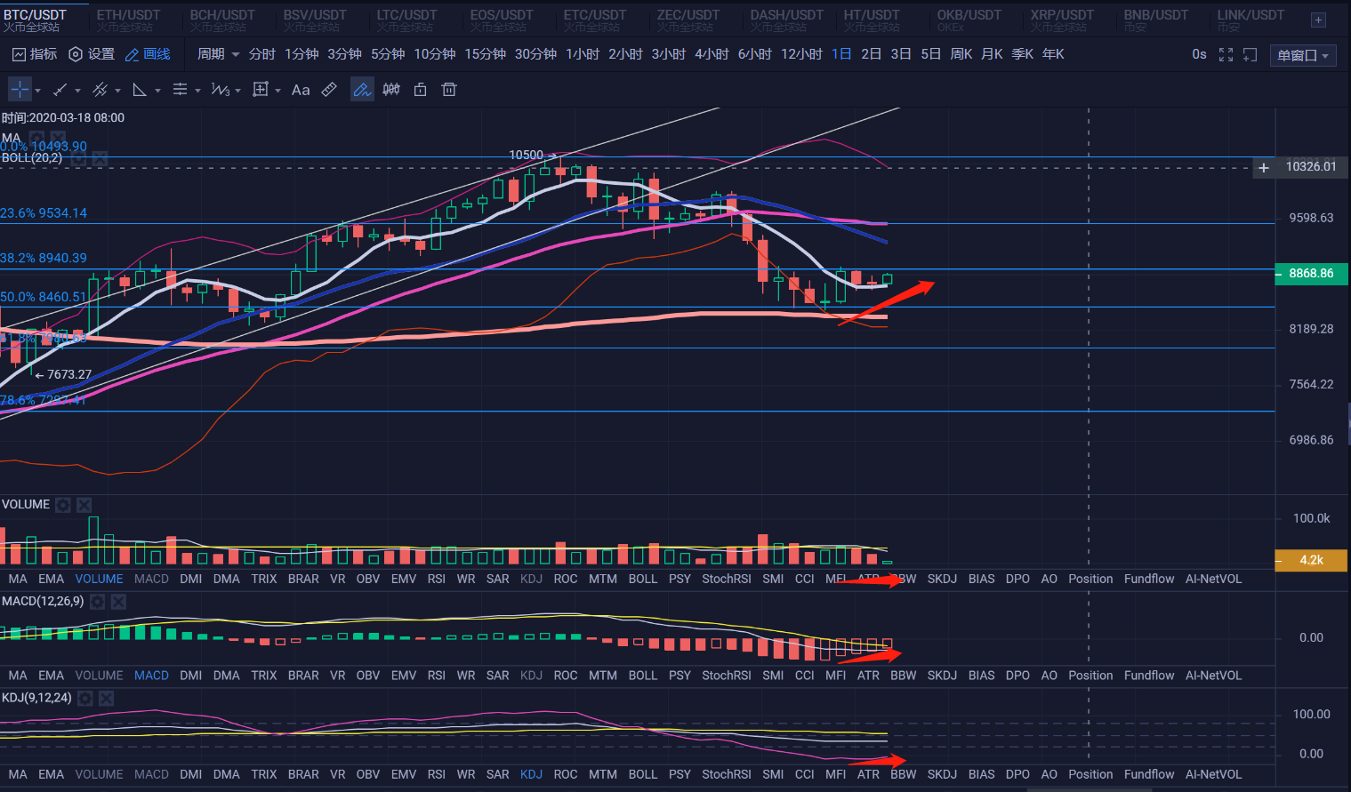Toggle MACD indicator in the MACD panel row
This screenshot has height=792, width=1351.
coord(151,676)
